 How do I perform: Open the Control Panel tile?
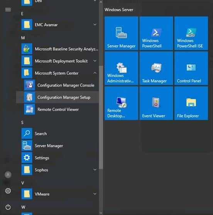[x=191, y=68]
